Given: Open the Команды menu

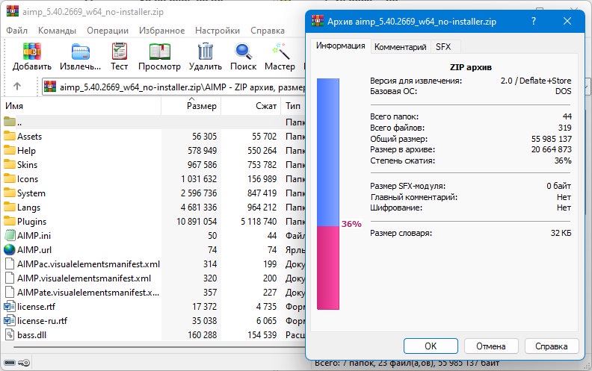Looking at the screenshot, I should coord(57,31).
